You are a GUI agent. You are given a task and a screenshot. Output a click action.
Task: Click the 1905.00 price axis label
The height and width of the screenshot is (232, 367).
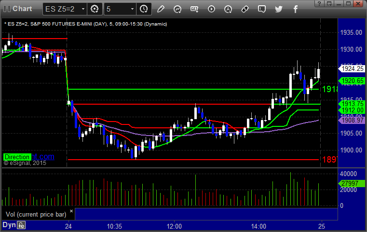[351, 133]
